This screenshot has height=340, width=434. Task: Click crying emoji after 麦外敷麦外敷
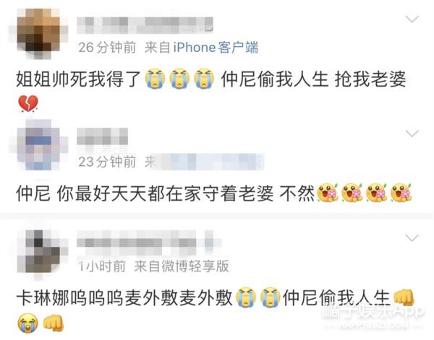[x=246, y=297]
